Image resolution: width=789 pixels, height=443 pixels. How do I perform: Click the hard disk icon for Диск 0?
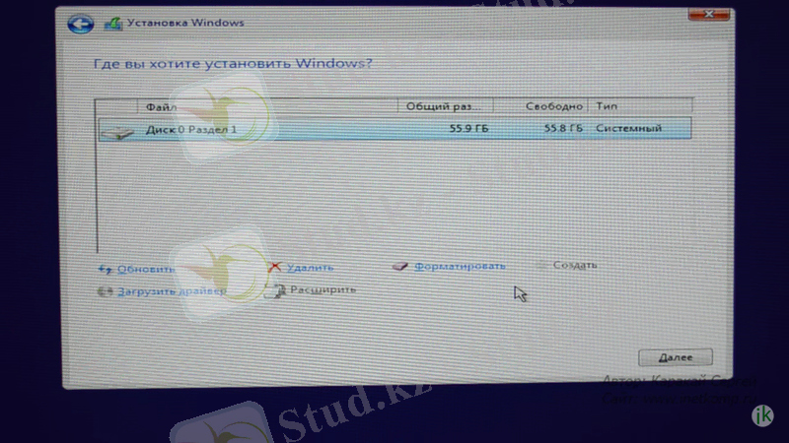[117, 132]
